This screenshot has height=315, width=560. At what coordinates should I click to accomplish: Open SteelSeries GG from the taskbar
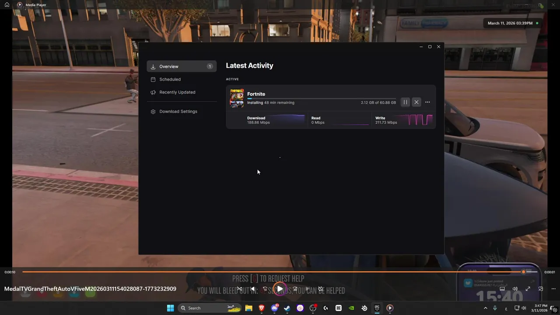364,308
